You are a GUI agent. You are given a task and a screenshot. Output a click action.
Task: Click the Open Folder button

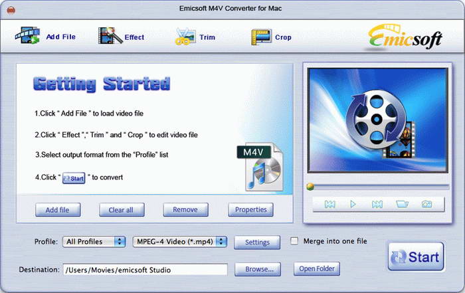(317, 268)
